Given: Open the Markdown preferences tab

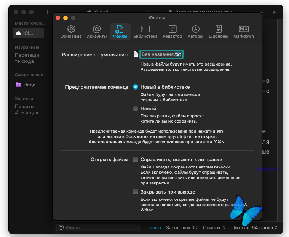Looking at the screenshot, I should point(244,32).
